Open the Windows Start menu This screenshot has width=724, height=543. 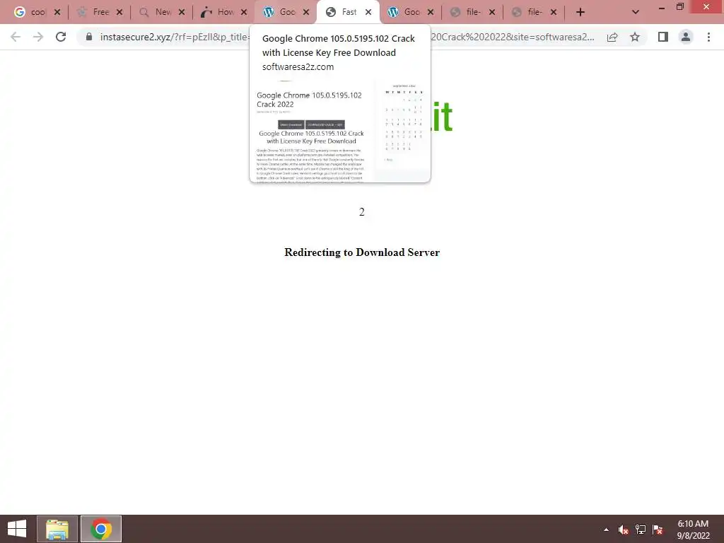[17, 529]
